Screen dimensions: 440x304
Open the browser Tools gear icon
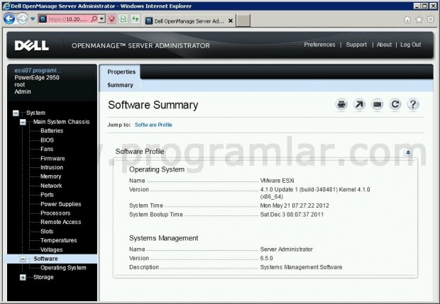point(430,20)
